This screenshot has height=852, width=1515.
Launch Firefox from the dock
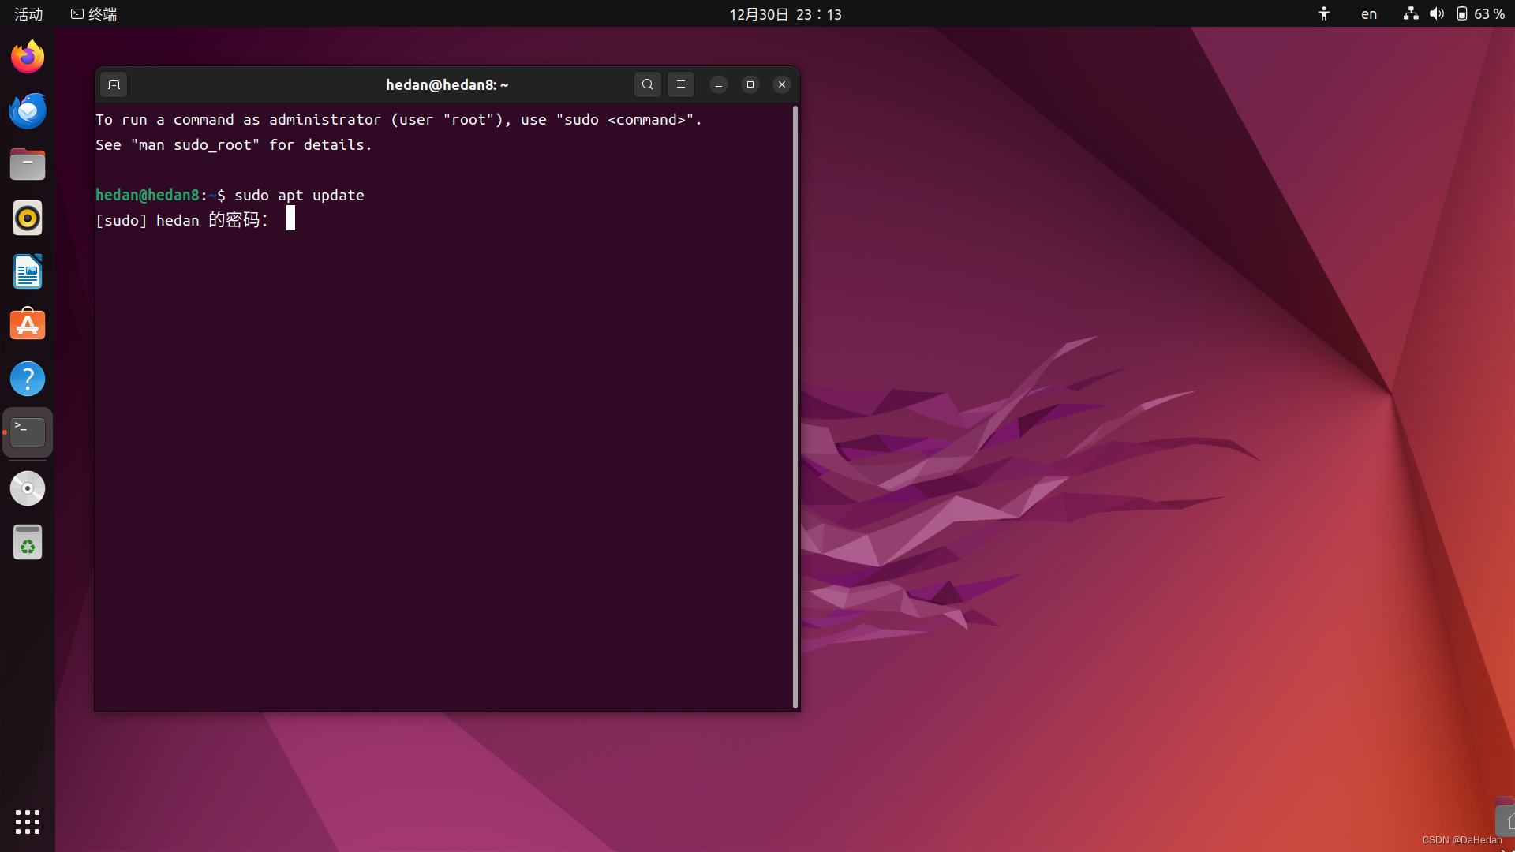coord(28,57)
